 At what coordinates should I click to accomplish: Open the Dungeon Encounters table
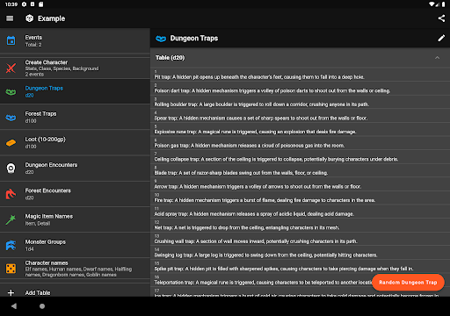75,169
